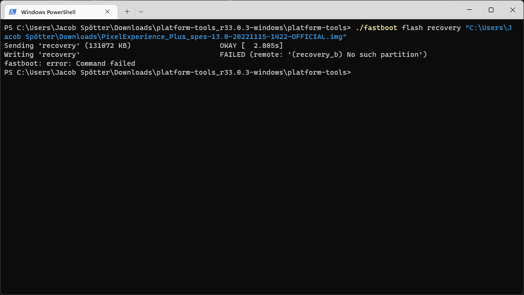Expand the new tab profile dropdown
Screen dimensions: 524x295
(x=141, y=12)
